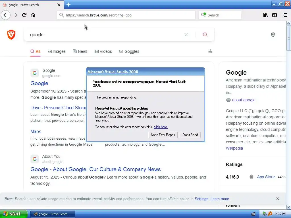This screenshot has width=291, height=218.
Task: Open the Windows start menu
Action: [x=14, y=214]
